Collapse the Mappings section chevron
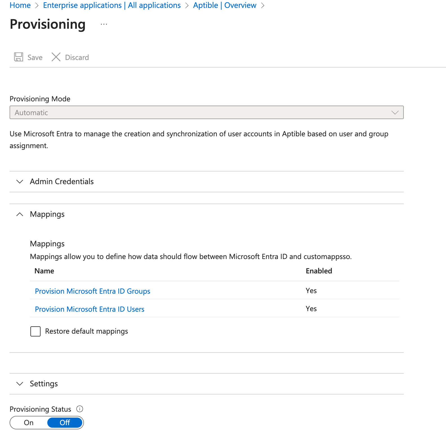 20,215
